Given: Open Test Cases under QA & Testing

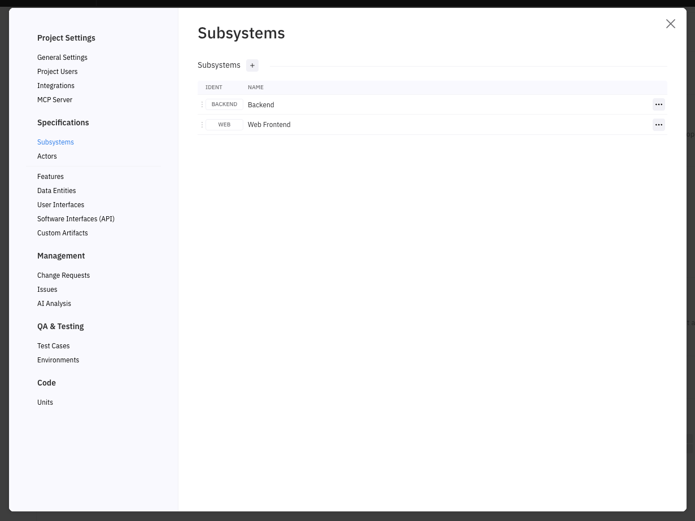Looking at the screenshot, I should (x=54, y=346).
